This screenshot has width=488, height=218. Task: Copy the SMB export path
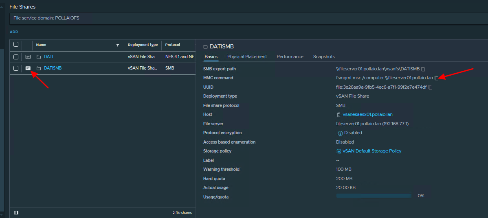[423, 69]
